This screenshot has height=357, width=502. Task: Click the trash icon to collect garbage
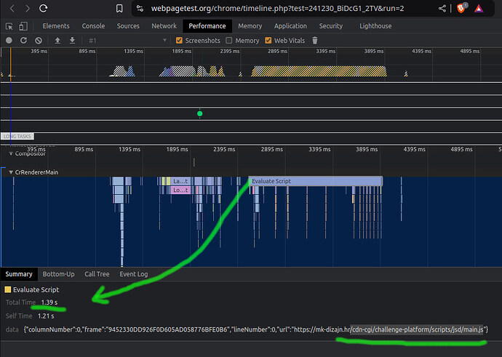click(314, 41)
